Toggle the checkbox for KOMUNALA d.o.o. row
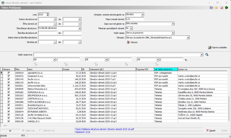This screenshot has width=231, height=138. point(9,92)
